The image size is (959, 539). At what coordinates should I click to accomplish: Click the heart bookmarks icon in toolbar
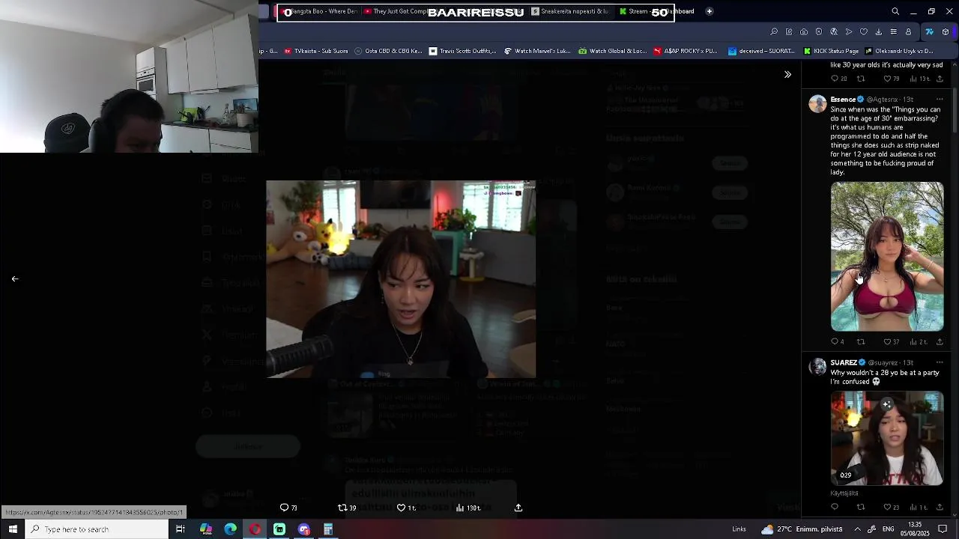point(863,31)
